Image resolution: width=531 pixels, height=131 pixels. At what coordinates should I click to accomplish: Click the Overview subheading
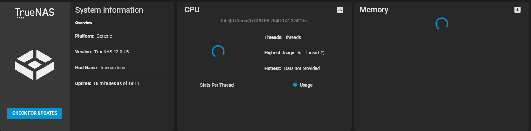[x=83, y=23]
